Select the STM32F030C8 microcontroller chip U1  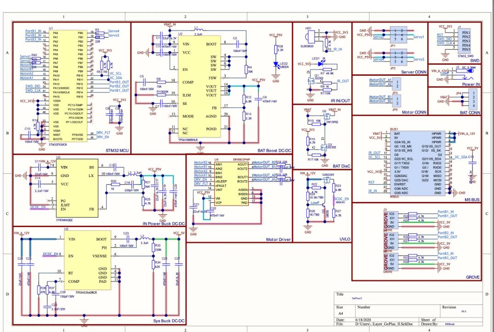[68, 85]
